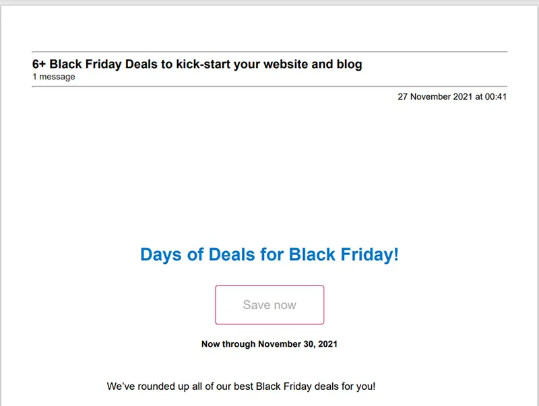This screenshot has width=539, height=406.
Task: Click the "27 November 2021" date
Action: coord(435,97)
